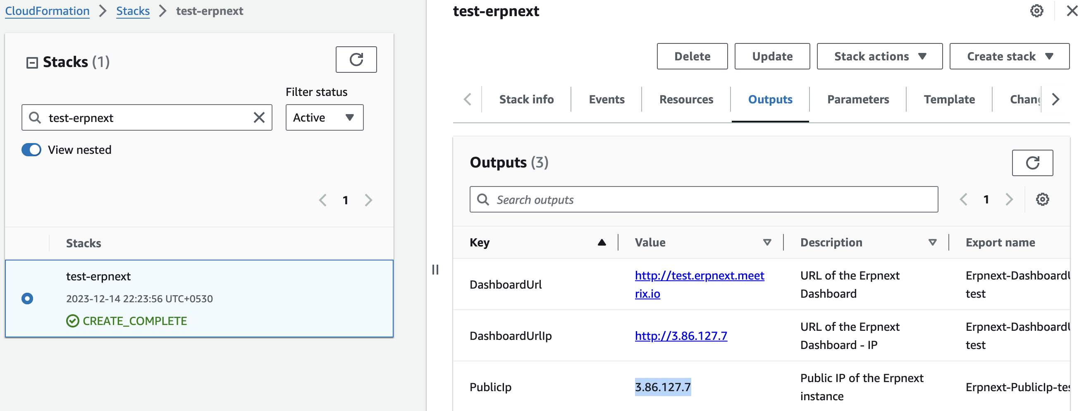Viewport: 1084px width, 411px height.
Task: Toggle View nested switch
Action: [31, 150]
